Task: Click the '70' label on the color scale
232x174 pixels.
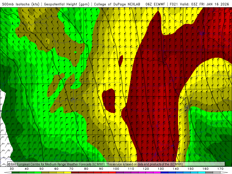Action: [71, 169]
